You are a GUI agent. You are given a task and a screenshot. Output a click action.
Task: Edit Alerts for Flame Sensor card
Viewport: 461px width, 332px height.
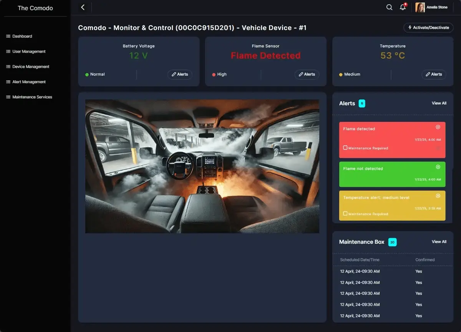(x=307, y=75)
